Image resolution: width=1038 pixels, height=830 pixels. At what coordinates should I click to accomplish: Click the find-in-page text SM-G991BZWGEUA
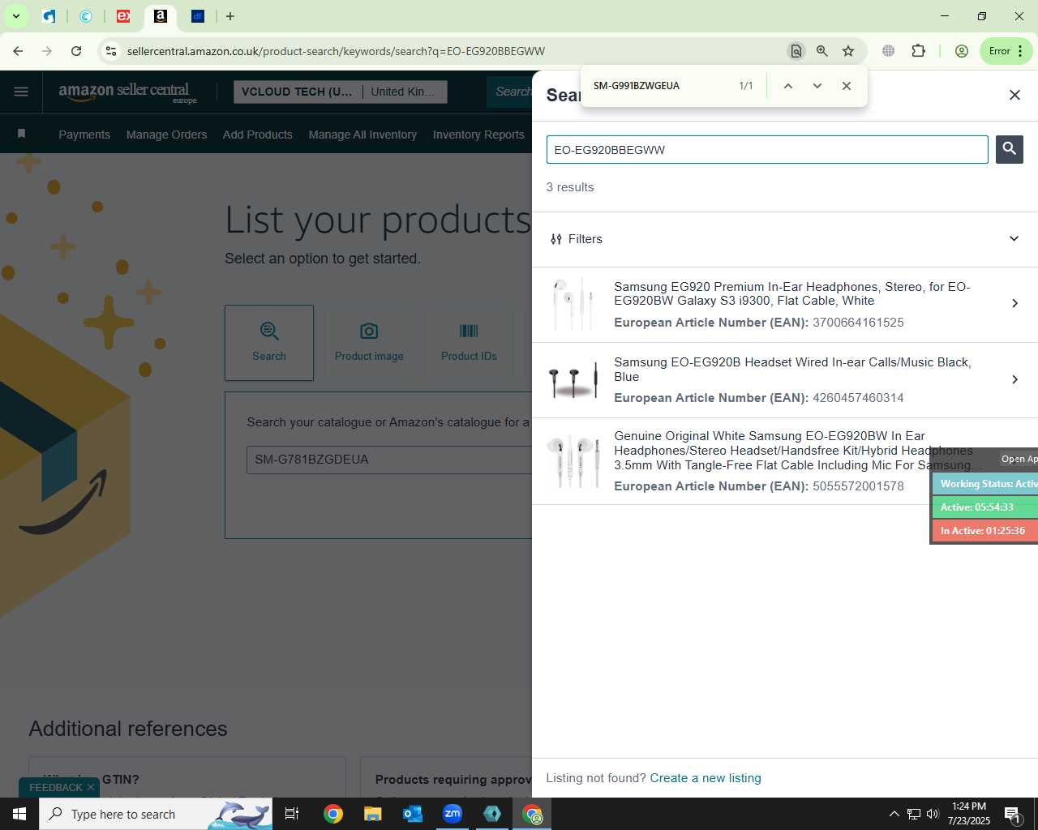[637, 86]
